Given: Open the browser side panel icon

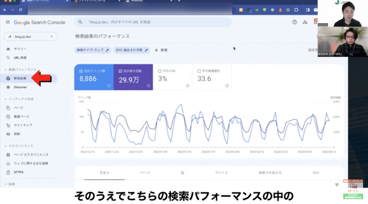Looking at the screenshot, I should tap(308, 10).
